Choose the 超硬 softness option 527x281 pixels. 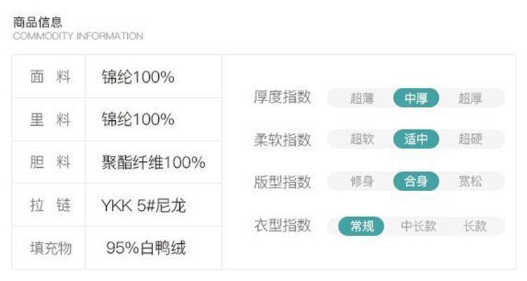470,139
